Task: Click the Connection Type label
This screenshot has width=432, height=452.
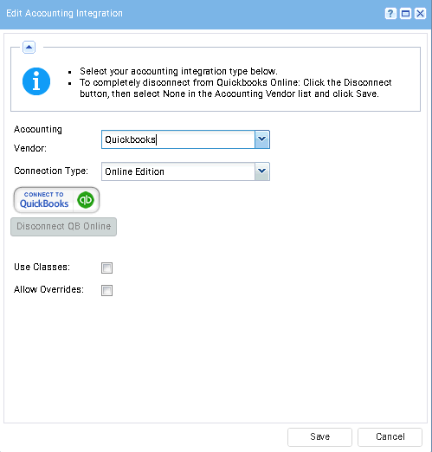Action: tap(51, 171)
